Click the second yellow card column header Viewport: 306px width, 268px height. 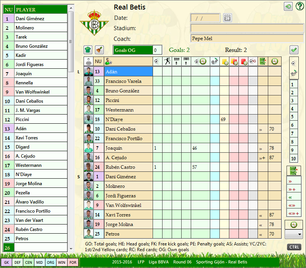[234, 61]
